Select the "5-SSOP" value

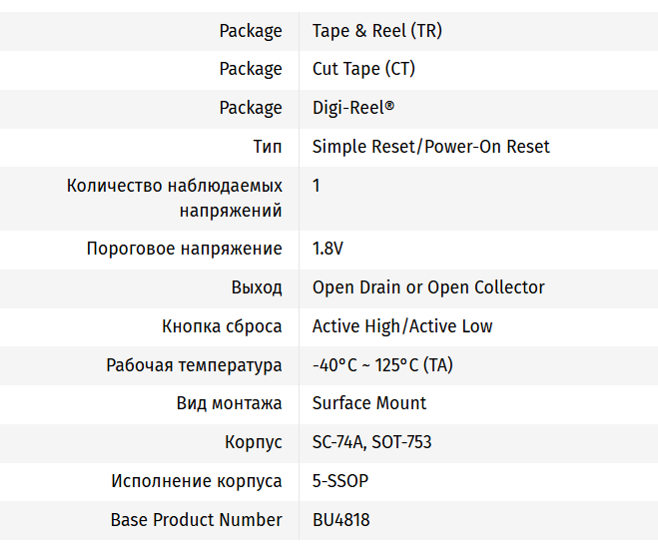(340, 481)
